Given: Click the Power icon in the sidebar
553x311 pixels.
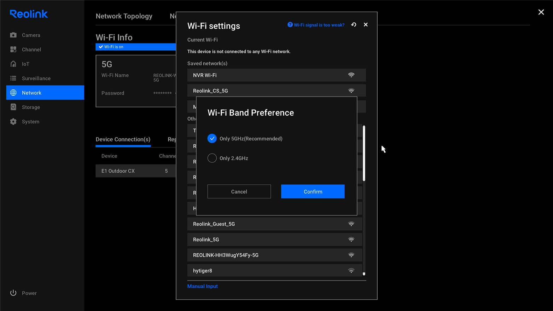Looking at the screenshot, I should pyautogui.click(x=13, y=293).
